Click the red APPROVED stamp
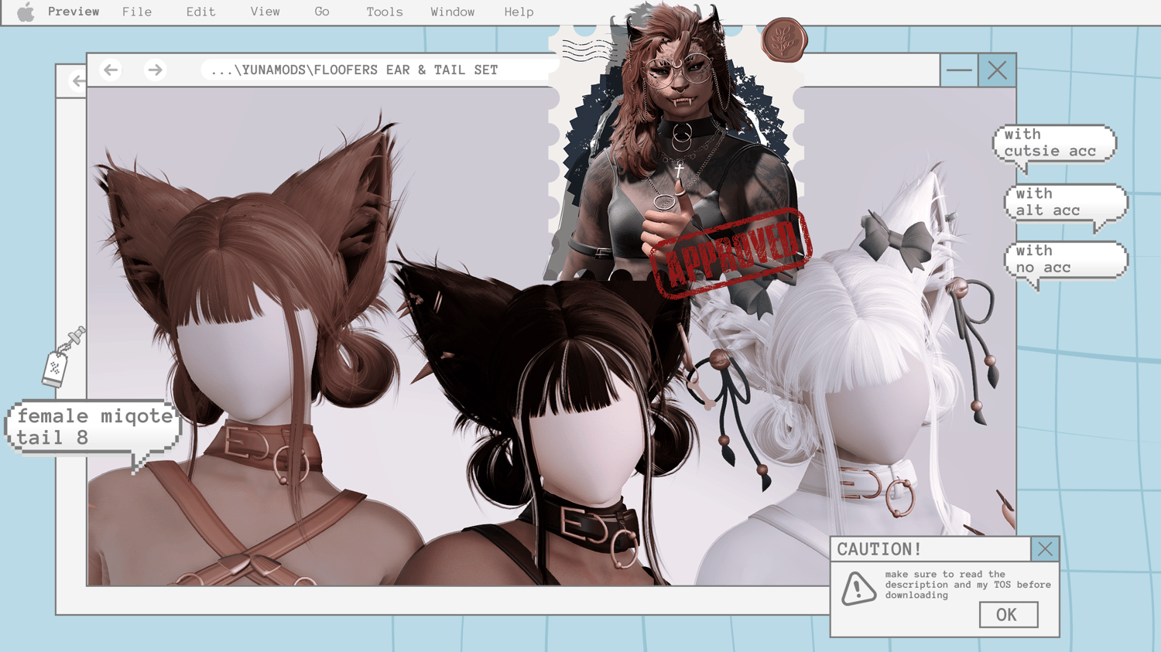The width and height of the screenshot is (1161, 652). tap(731, 253)
